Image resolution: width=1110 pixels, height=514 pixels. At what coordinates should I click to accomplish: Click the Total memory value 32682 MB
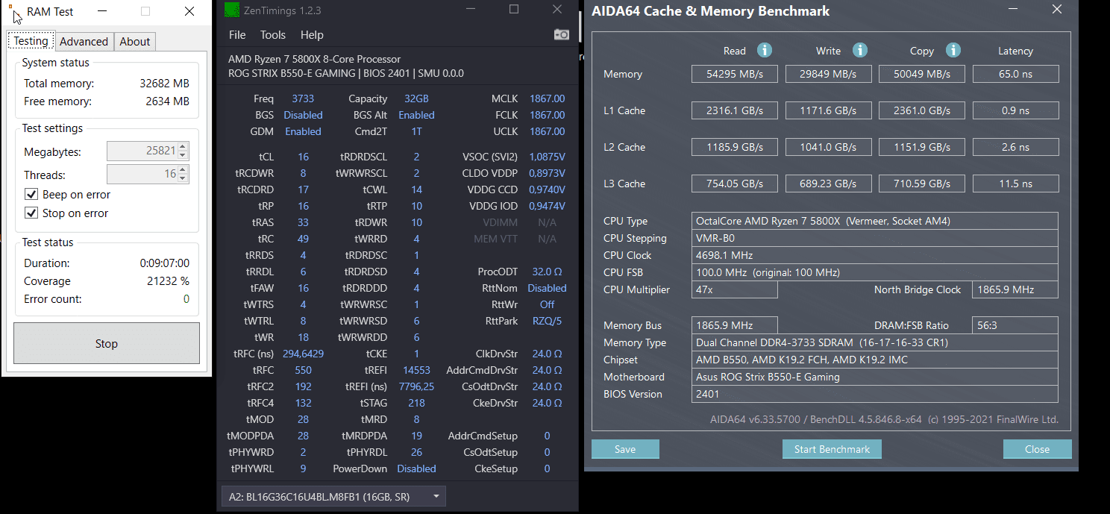[x=165, y=84]
